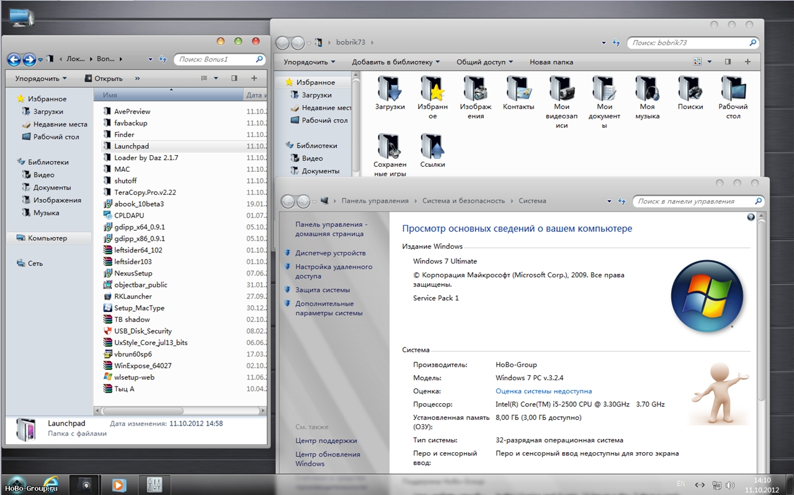Viewport: 794px width, 495px height.
Task: Click the help question mark icon
Action: pos(751,217)
